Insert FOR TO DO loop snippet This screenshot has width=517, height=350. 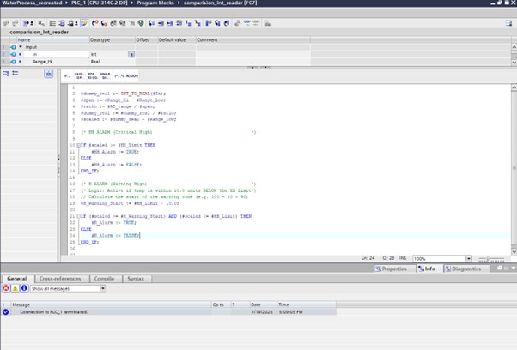point(92,75)
